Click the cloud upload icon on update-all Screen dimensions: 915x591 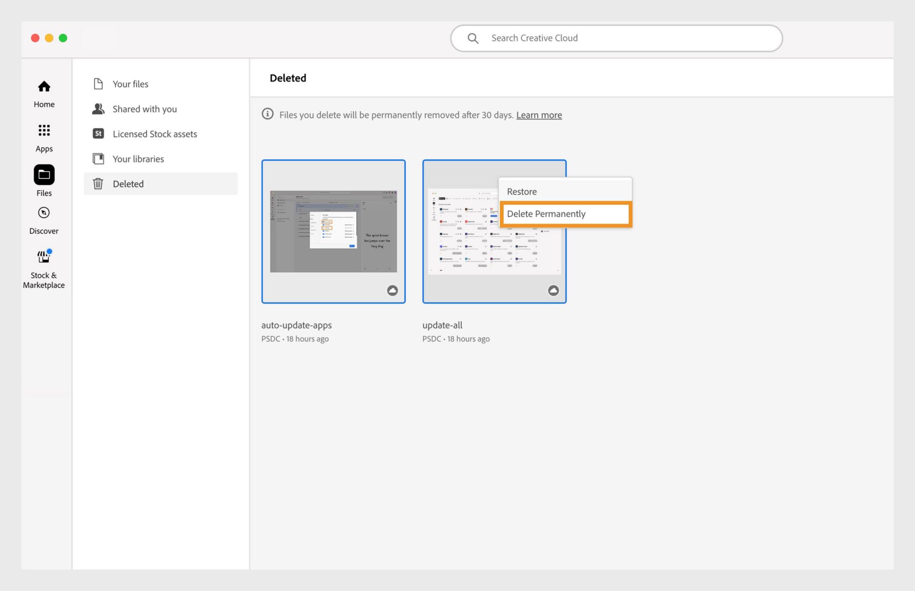(x=553, y=289)
